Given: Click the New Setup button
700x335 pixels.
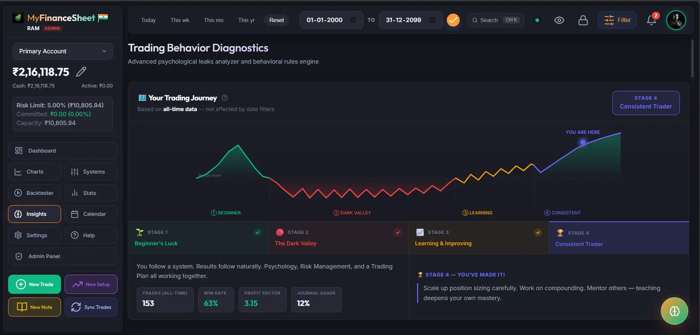Looking at the screenshot, I should tap(91, 284).
